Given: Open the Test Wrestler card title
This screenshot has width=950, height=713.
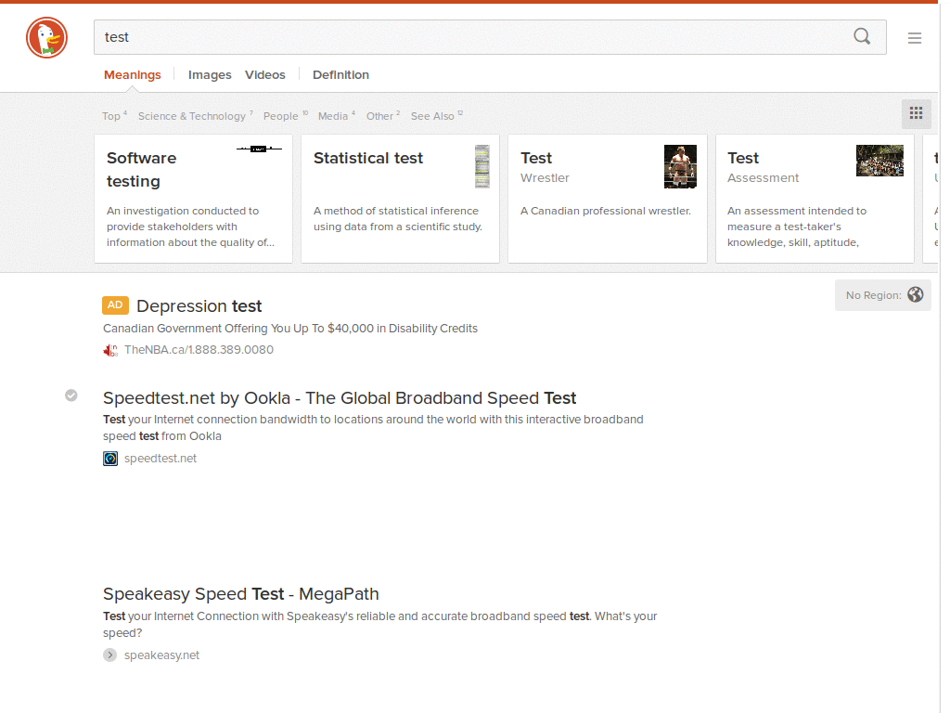Looking at the screenshot, I should click(x=536, y=158).
